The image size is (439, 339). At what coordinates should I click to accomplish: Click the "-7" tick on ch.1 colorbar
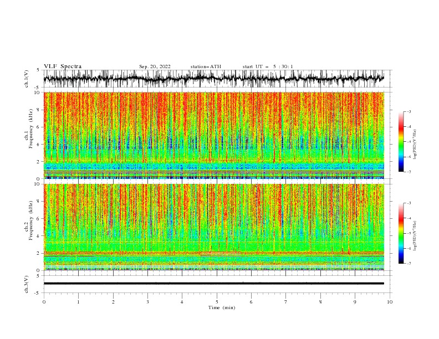pyautogui.click(x=409, y=172)
